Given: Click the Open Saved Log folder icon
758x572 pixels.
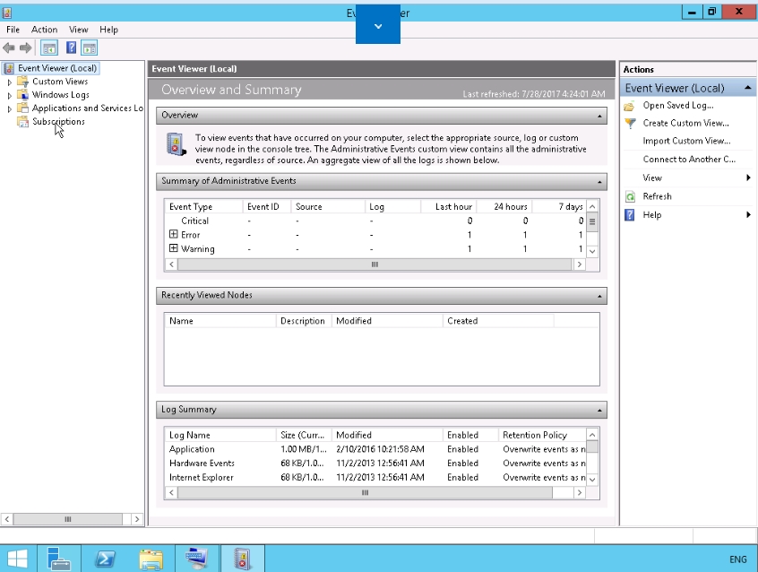Looking at the screenshot, I should [x=629, y=106].
